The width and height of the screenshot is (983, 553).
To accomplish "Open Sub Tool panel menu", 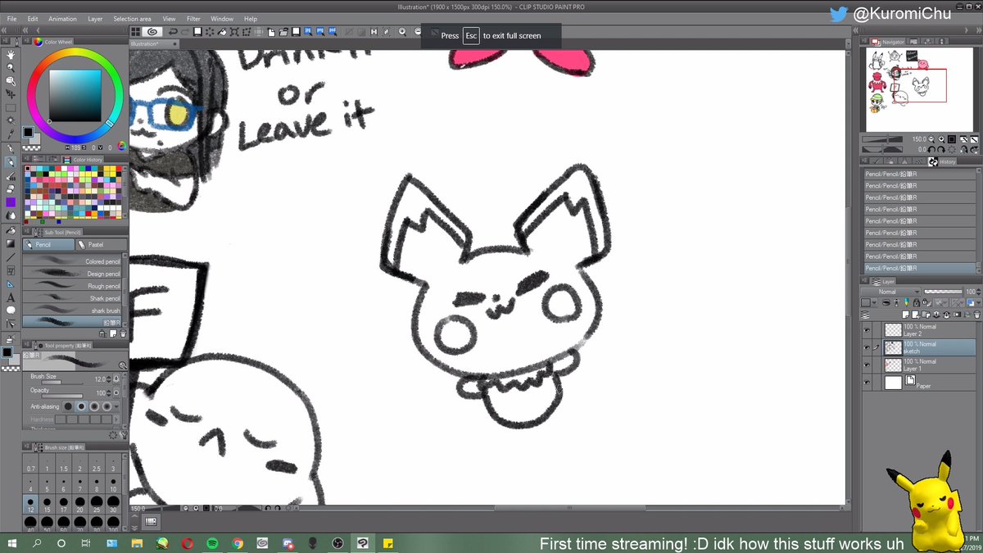I will pyautogui.click(x=27, y=232).
